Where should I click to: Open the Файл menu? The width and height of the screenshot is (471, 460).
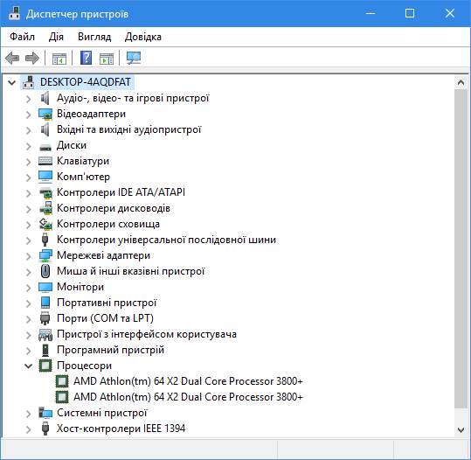click(x=22, y=37)
